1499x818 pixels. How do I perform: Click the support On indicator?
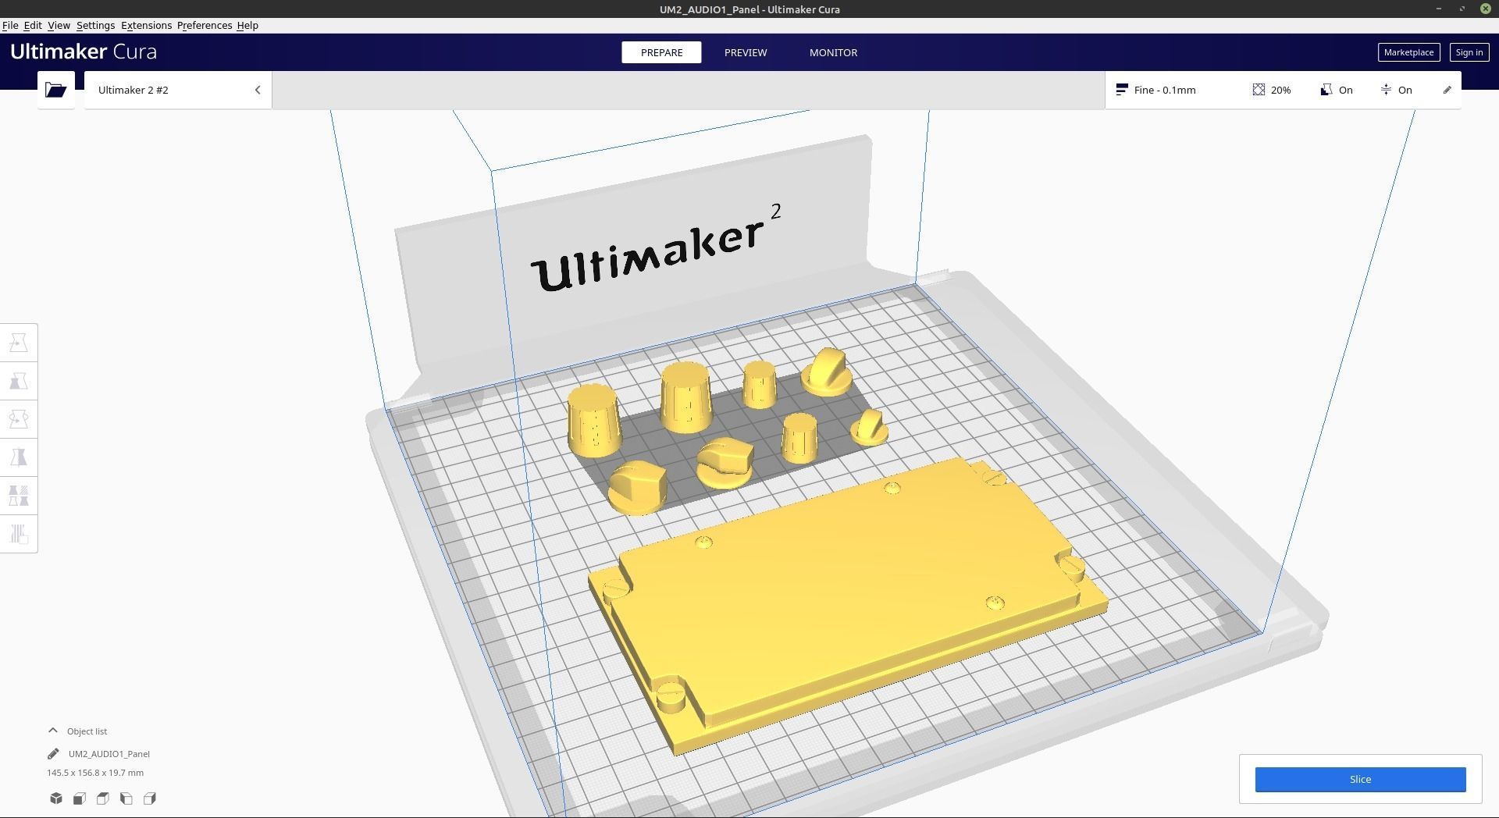pyautogui.click(x=1337, y=90)
